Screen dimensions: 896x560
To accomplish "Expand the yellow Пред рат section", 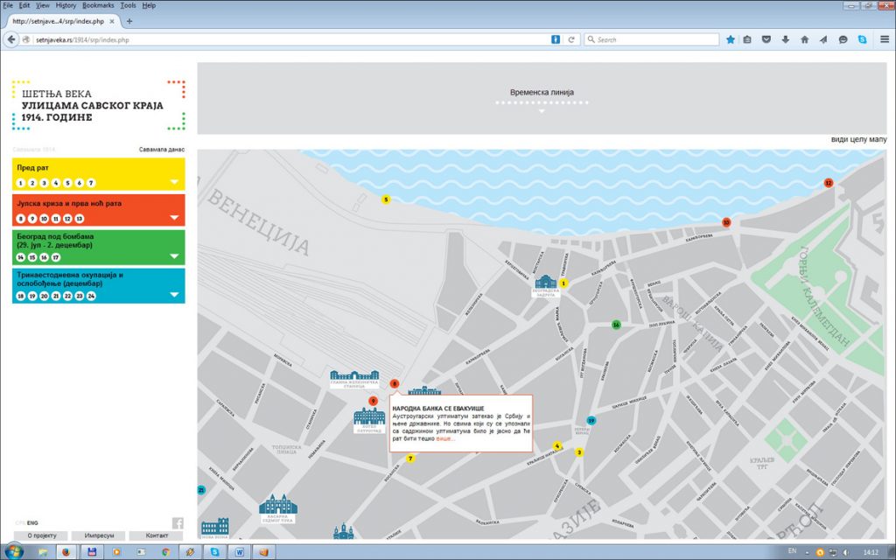I will 175,183.
